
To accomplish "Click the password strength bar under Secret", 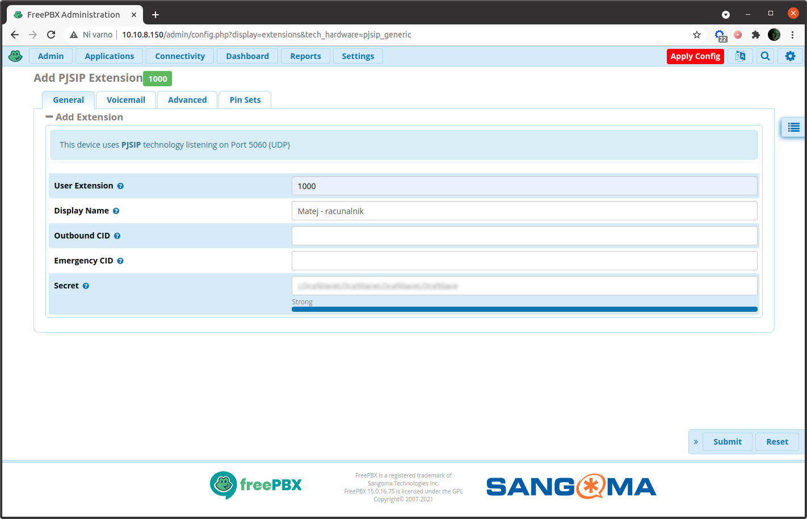I will (524, 309).
